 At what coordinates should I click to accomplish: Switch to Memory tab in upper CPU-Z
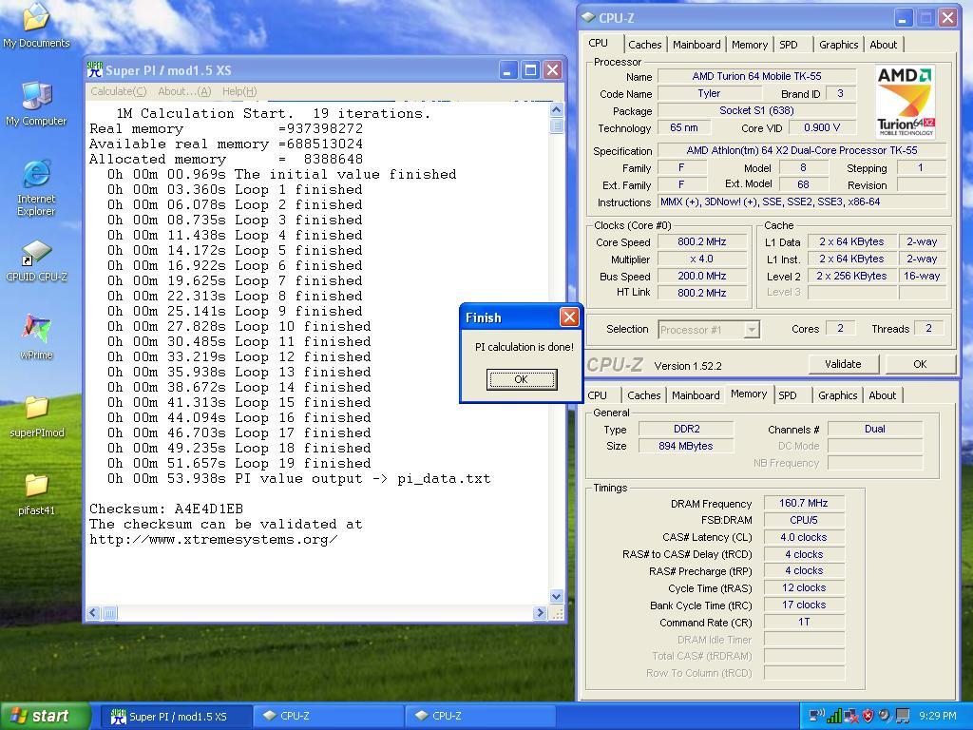749,45
